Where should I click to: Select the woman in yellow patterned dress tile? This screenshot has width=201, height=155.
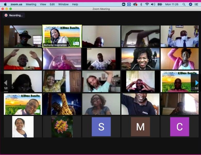[x=62, y=81]
